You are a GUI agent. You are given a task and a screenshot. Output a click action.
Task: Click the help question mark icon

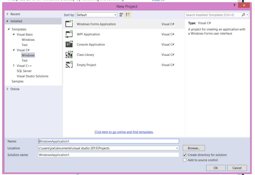[234, 5]
